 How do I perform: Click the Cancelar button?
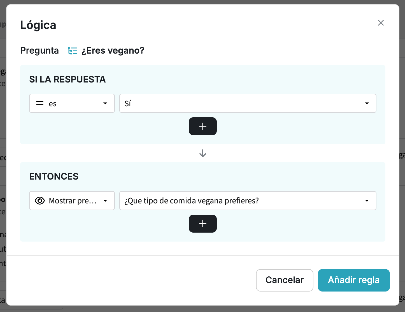pyautogui.click(x=284, y=280)
